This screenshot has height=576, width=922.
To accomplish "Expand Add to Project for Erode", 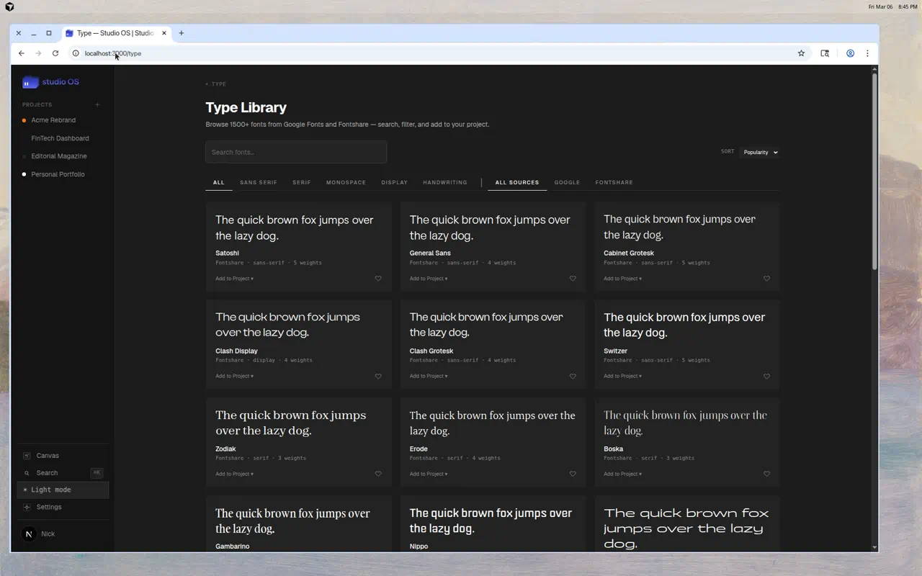I will [x=428, y=474].
